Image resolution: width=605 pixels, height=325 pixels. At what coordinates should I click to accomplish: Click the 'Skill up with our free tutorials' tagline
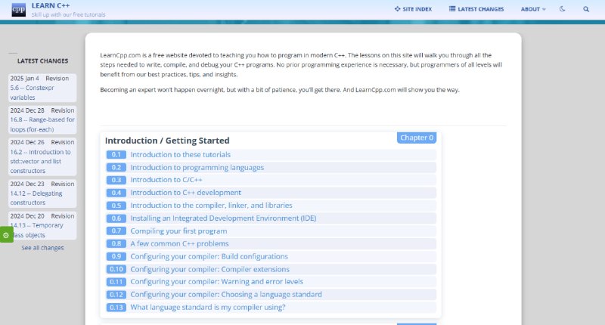[68, 14]
